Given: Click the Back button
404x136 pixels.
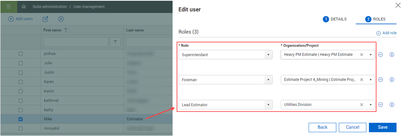Looking at the screenshot, I should (322, 127).
